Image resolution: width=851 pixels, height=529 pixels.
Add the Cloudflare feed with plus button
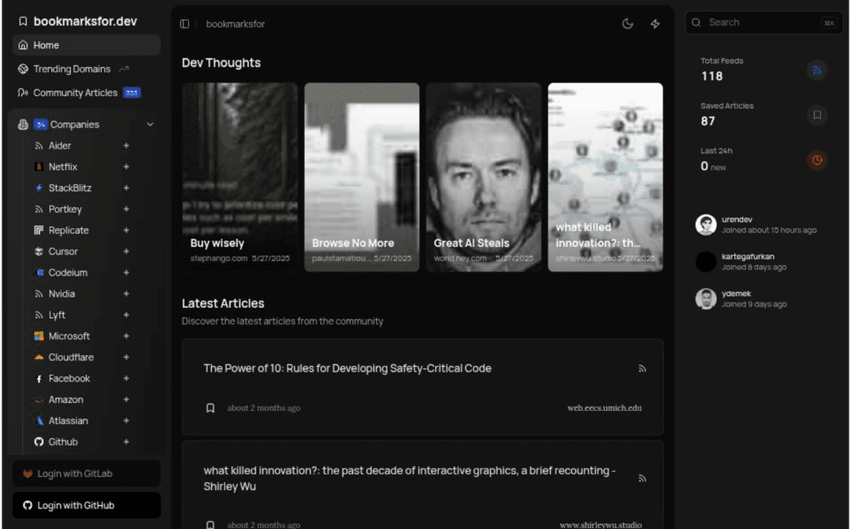126,357
